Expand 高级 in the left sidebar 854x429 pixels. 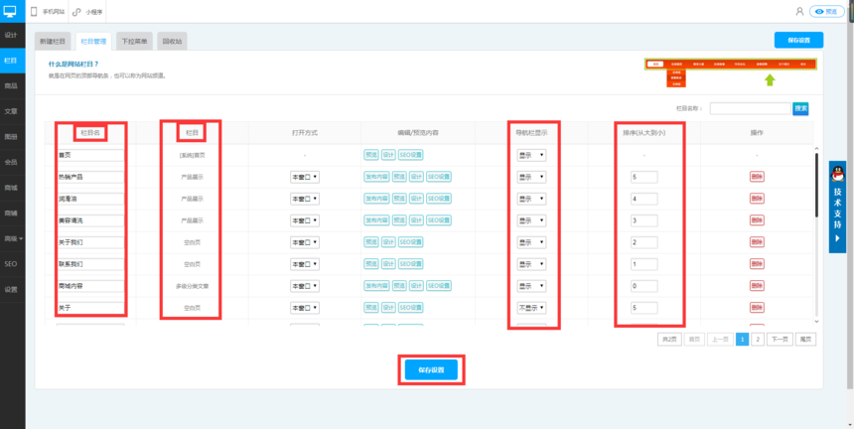[x=12, y=238]
